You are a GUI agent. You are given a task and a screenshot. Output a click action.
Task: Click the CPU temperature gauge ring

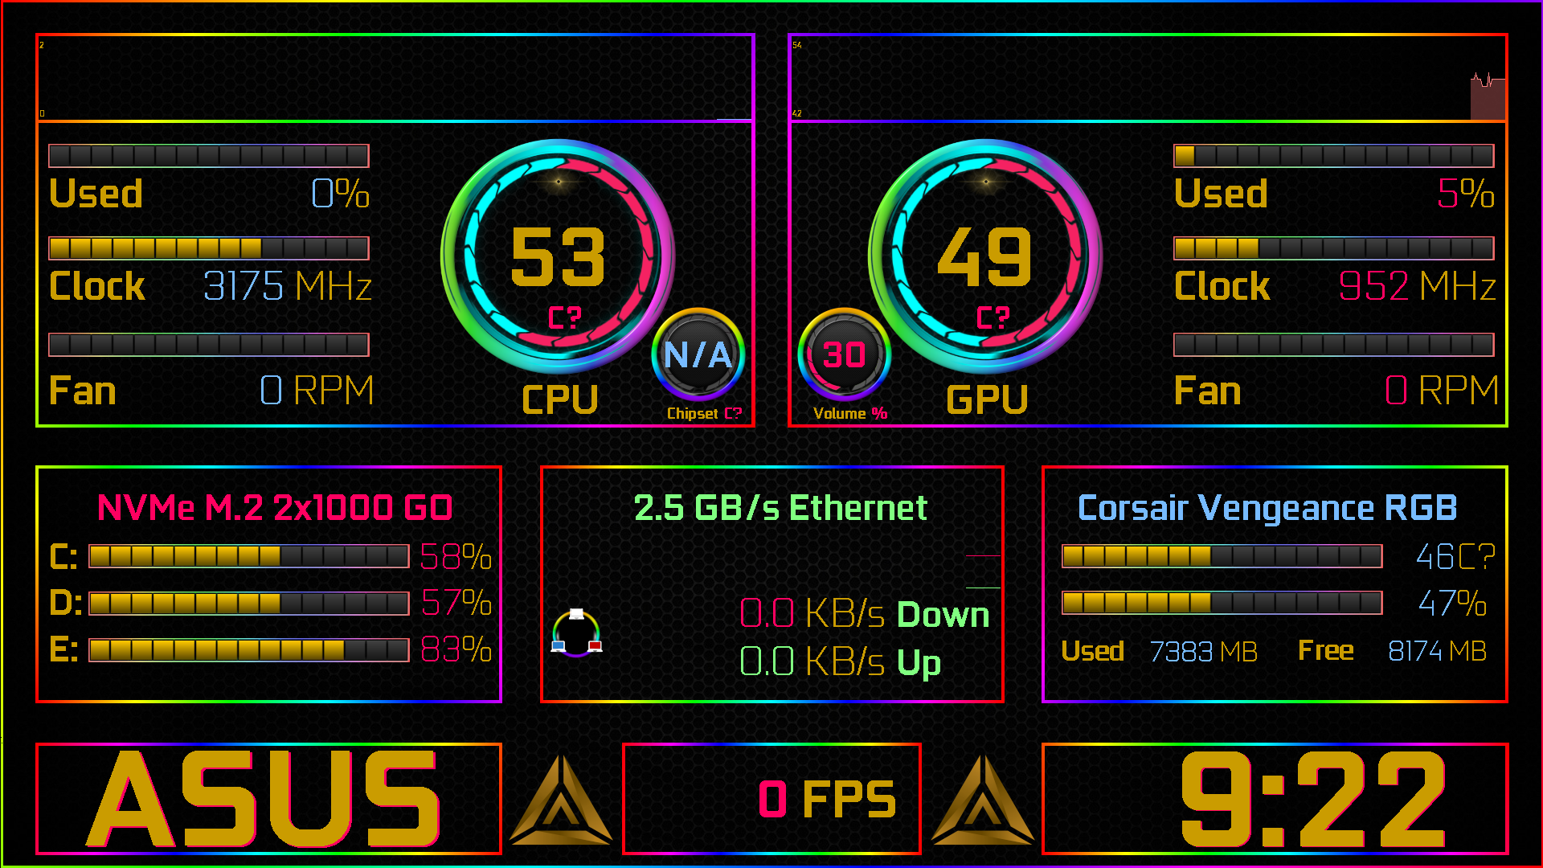pos(558,256)
